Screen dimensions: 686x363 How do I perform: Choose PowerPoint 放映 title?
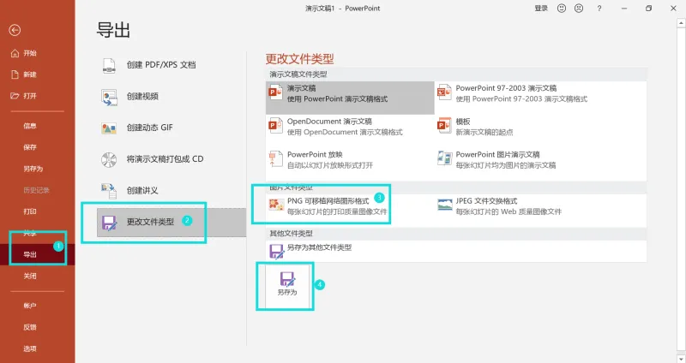(x=315, y=155)
